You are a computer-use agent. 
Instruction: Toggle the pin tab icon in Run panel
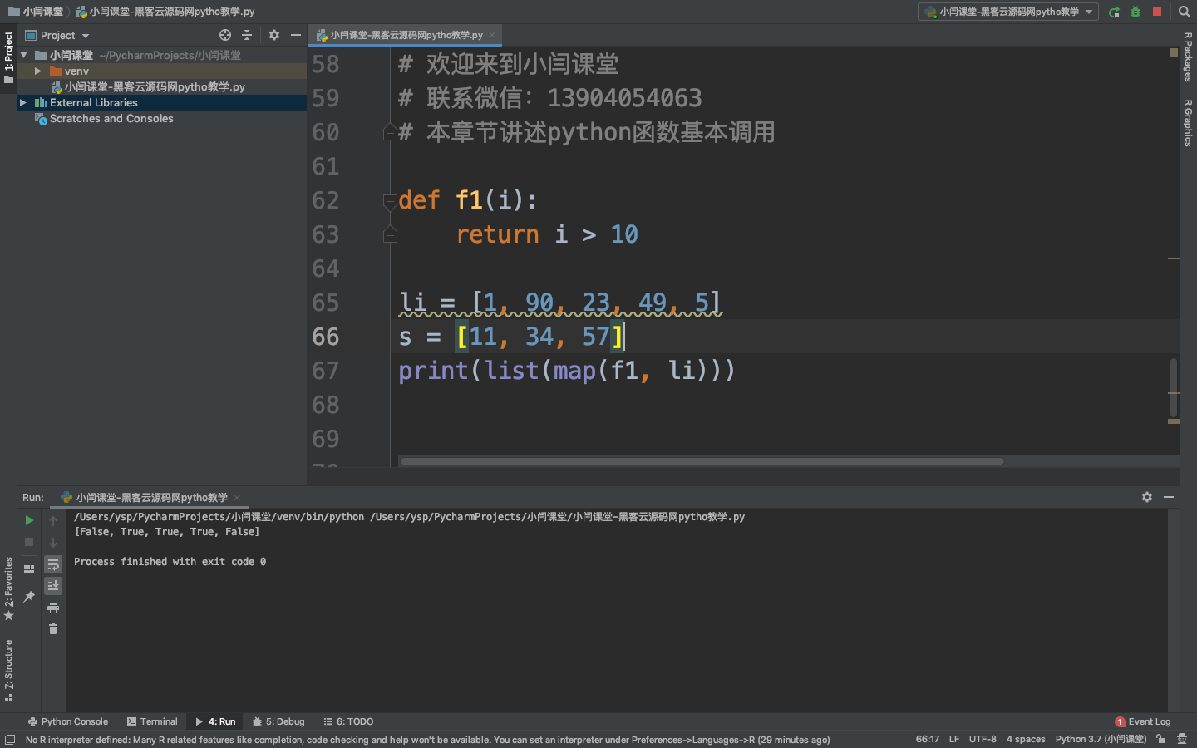pyautogui.click(x=29, y=596)
